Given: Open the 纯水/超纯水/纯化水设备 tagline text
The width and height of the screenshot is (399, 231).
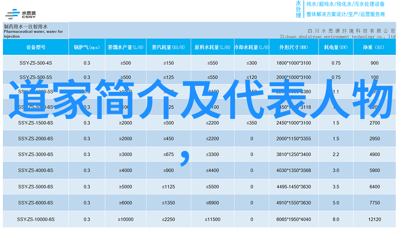Looking at the screenshot, I should 346,4.
